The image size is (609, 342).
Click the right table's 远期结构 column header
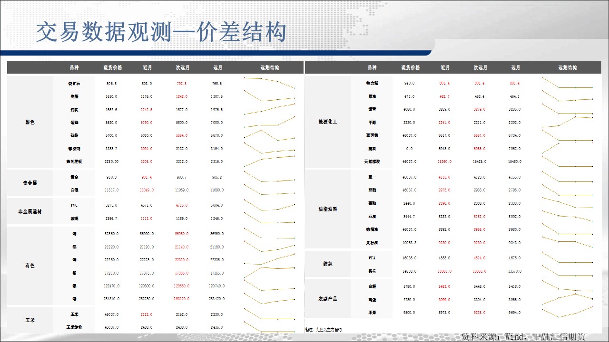(567, 68)
